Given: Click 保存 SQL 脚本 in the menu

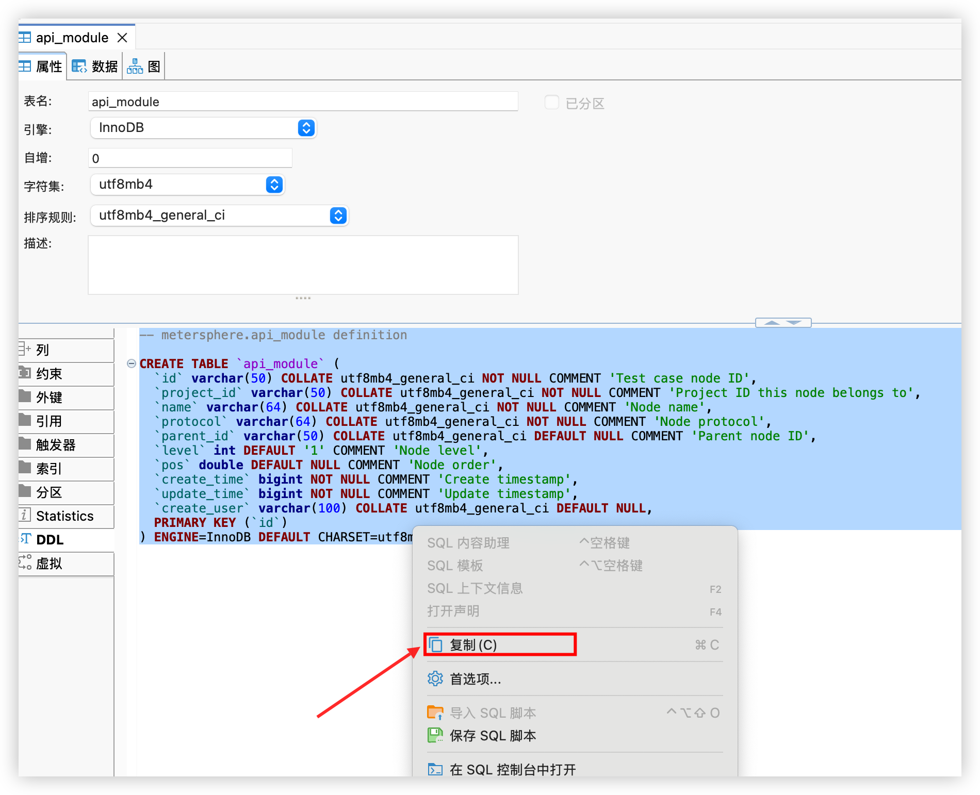Looking at the screenshot, I should click(493, 736).
